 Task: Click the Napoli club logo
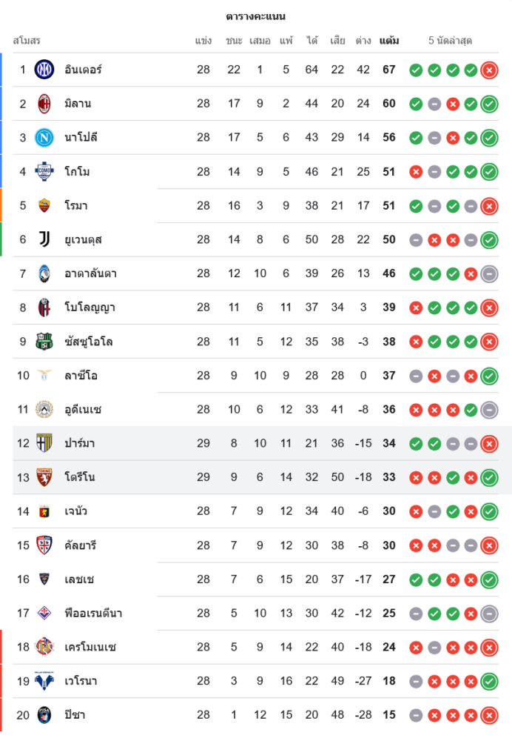tap(44, 138)
